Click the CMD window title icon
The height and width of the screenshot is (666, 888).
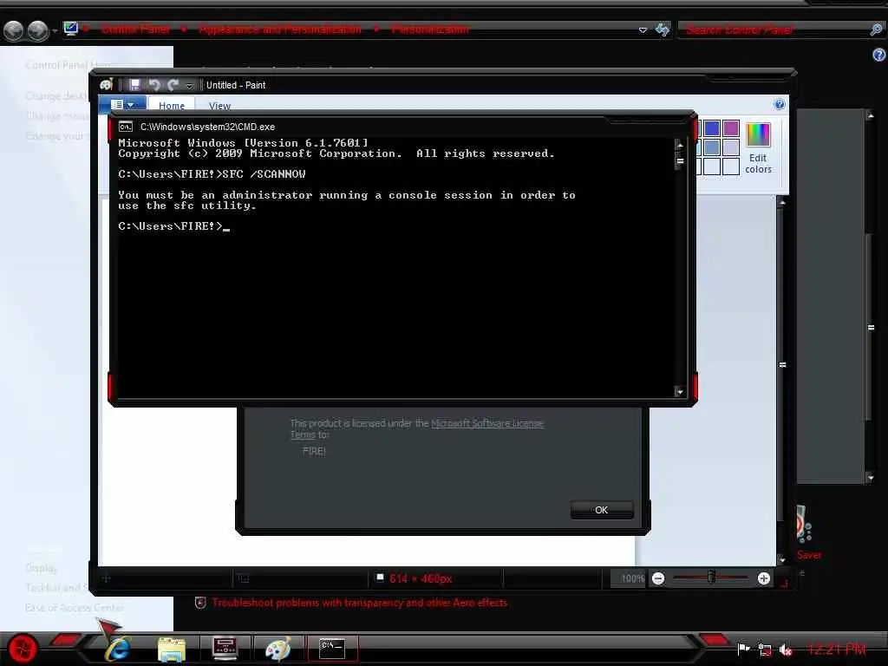pyautogui.click(x=125, y=127)
